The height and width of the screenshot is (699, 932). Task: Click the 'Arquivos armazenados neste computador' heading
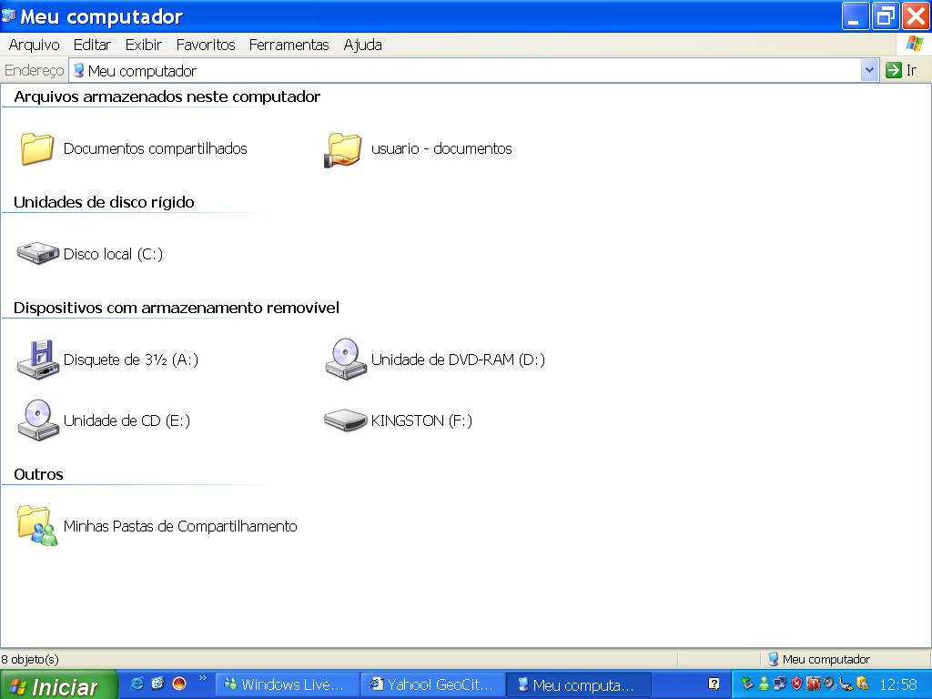[167, 96]
